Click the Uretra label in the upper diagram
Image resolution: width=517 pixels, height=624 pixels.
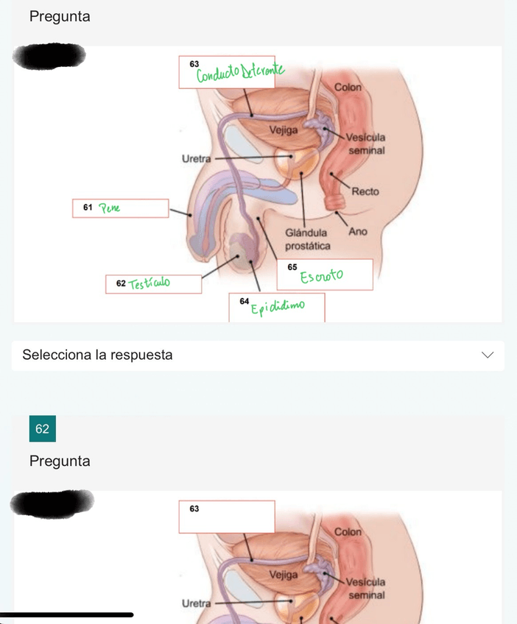click(196, 158)
